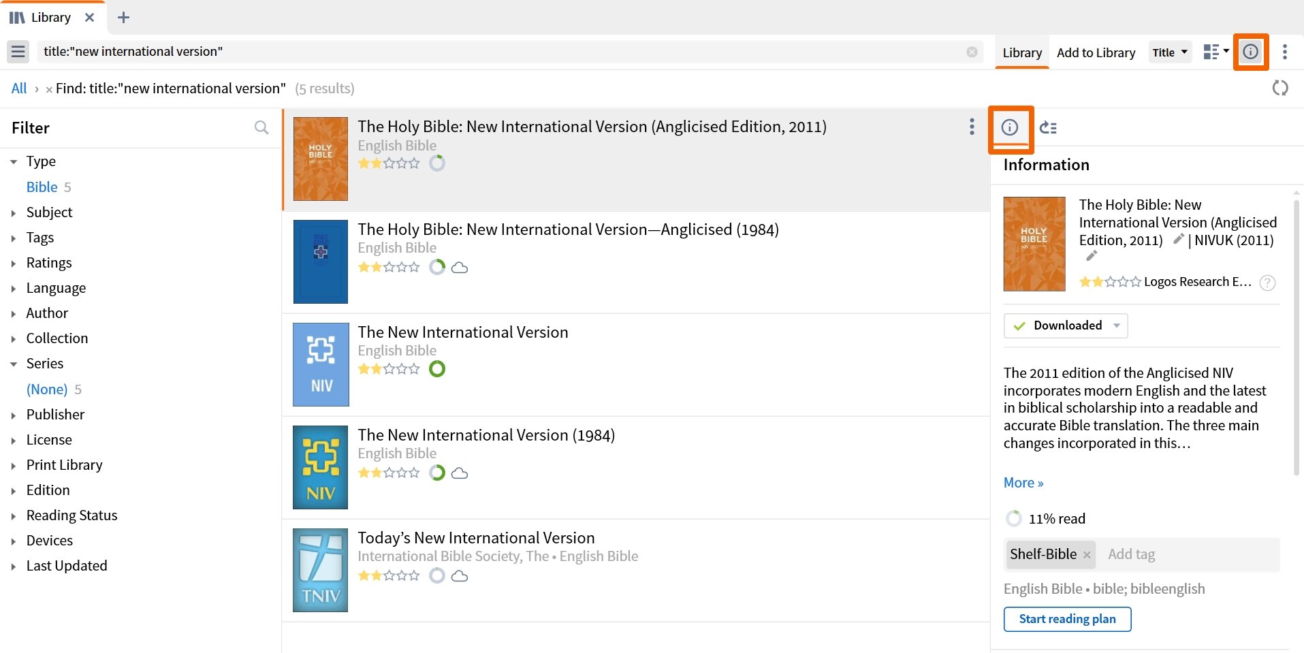Close the Library tab
Screen dimensions: 1304x653
pyautogui.click(x=89, y=18)
